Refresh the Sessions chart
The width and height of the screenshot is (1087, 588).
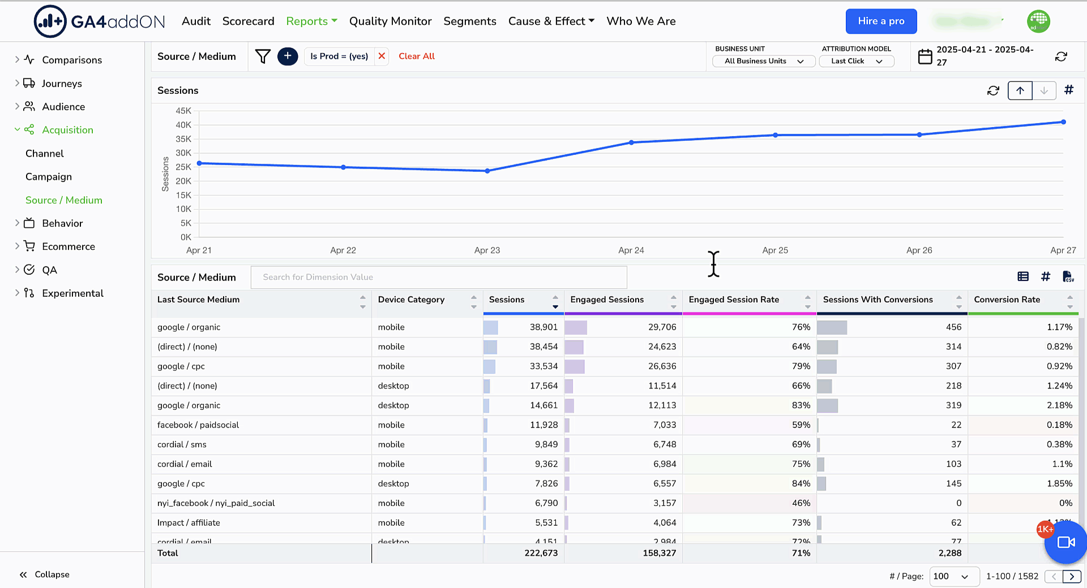click(x=994, y=90)
